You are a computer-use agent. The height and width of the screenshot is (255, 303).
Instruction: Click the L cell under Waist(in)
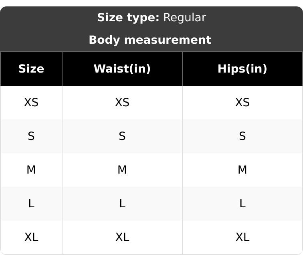pyautogui.click(x=122, y=204)
